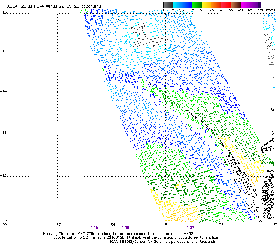Click the '-48' latitude axis label
Image resolution: width=277 pixels, height=244 pixels.
coord(3,175)
